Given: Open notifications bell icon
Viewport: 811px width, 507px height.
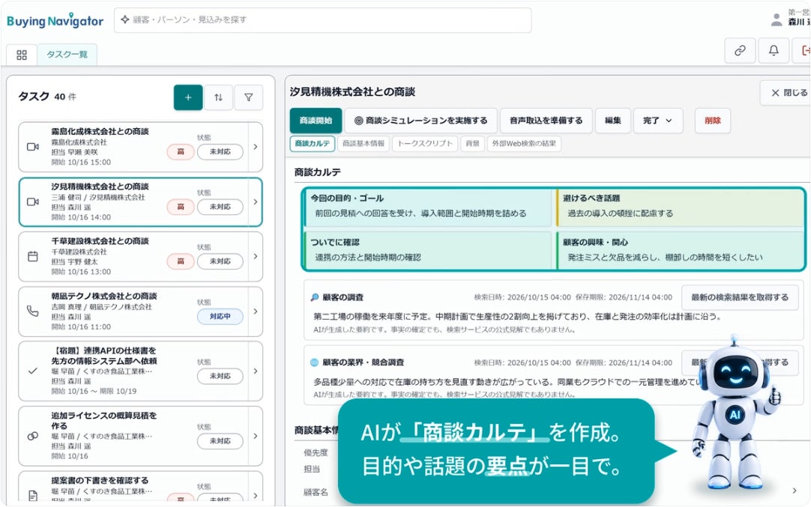Looking at the screenshot, I should 774,51.
